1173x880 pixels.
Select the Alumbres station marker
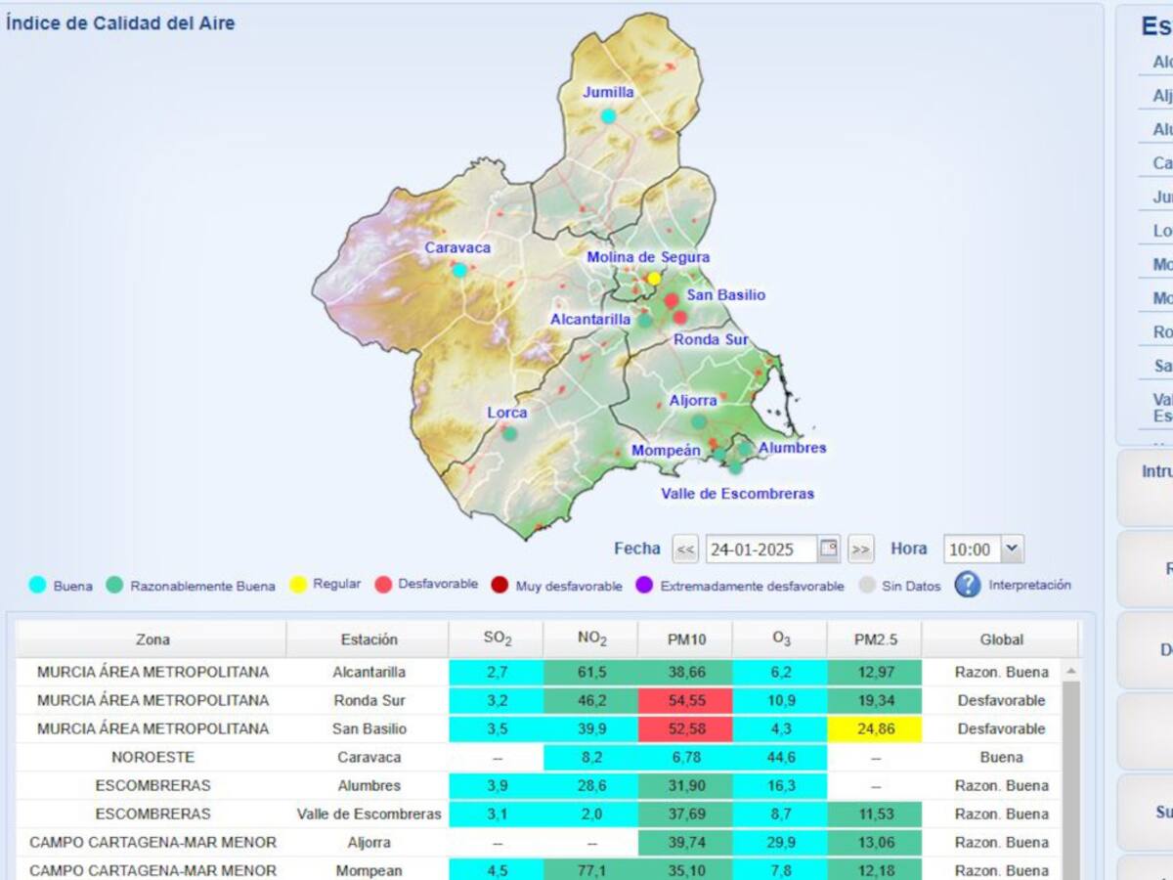pos(745,449)
